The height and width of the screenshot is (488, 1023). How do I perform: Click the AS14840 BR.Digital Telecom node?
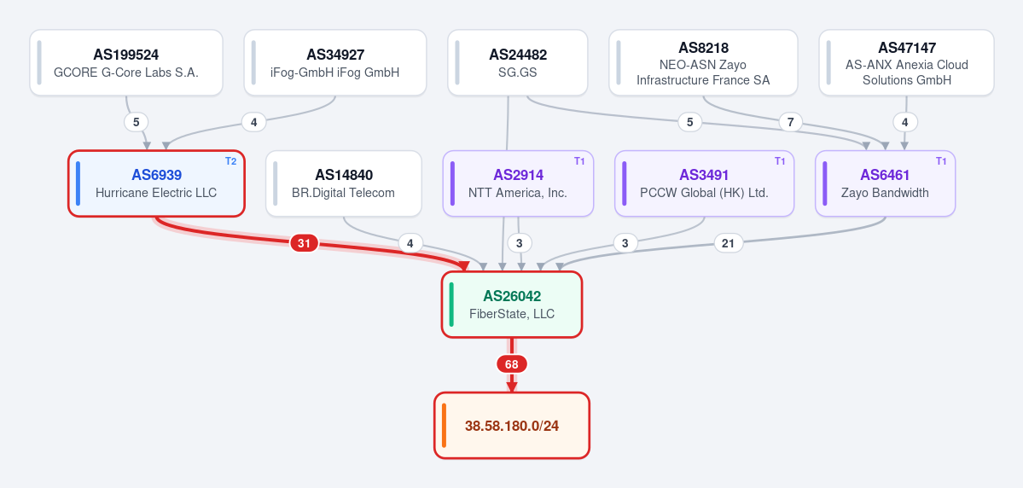(x=344, y=183)
